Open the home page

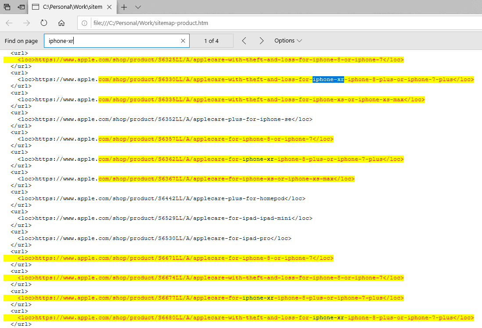(61, 23)
